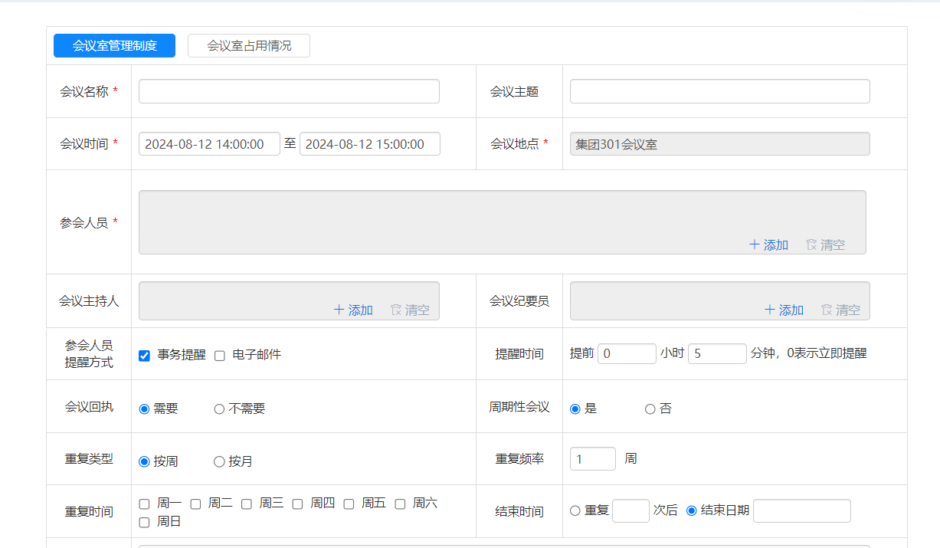The image size is (940, 548).
Task: Add a 会议纪要员 with the plus icon
Action: pos(770,310)
